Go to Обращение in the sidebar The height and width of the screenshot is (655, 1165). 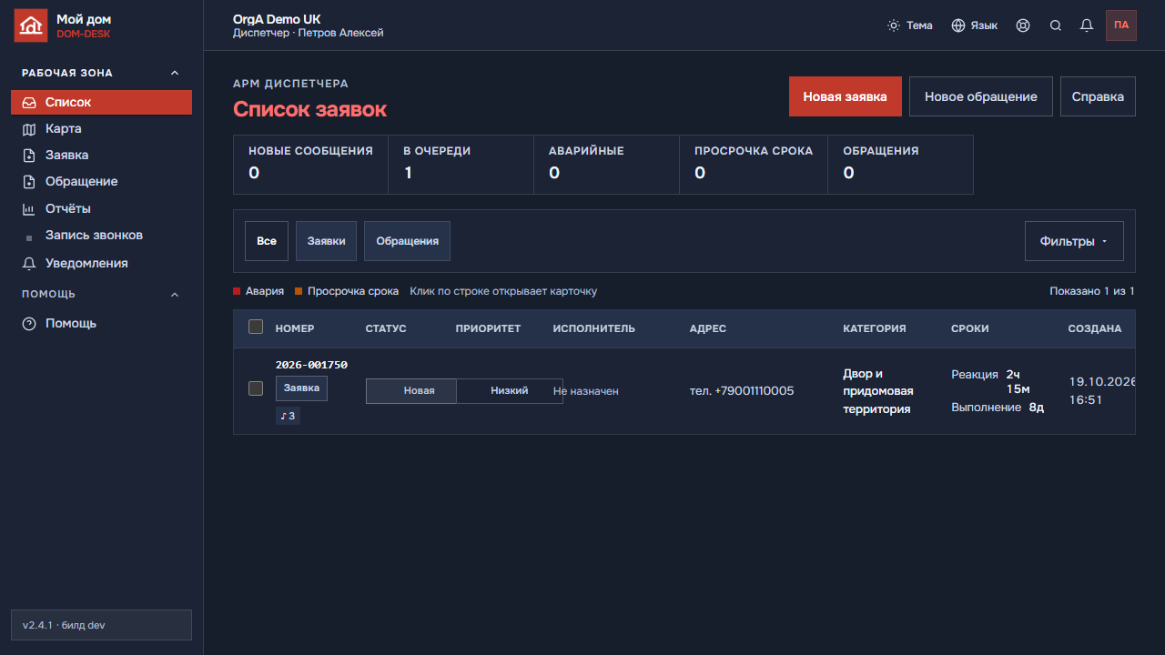pyautogui.click(x=101, y=182)
